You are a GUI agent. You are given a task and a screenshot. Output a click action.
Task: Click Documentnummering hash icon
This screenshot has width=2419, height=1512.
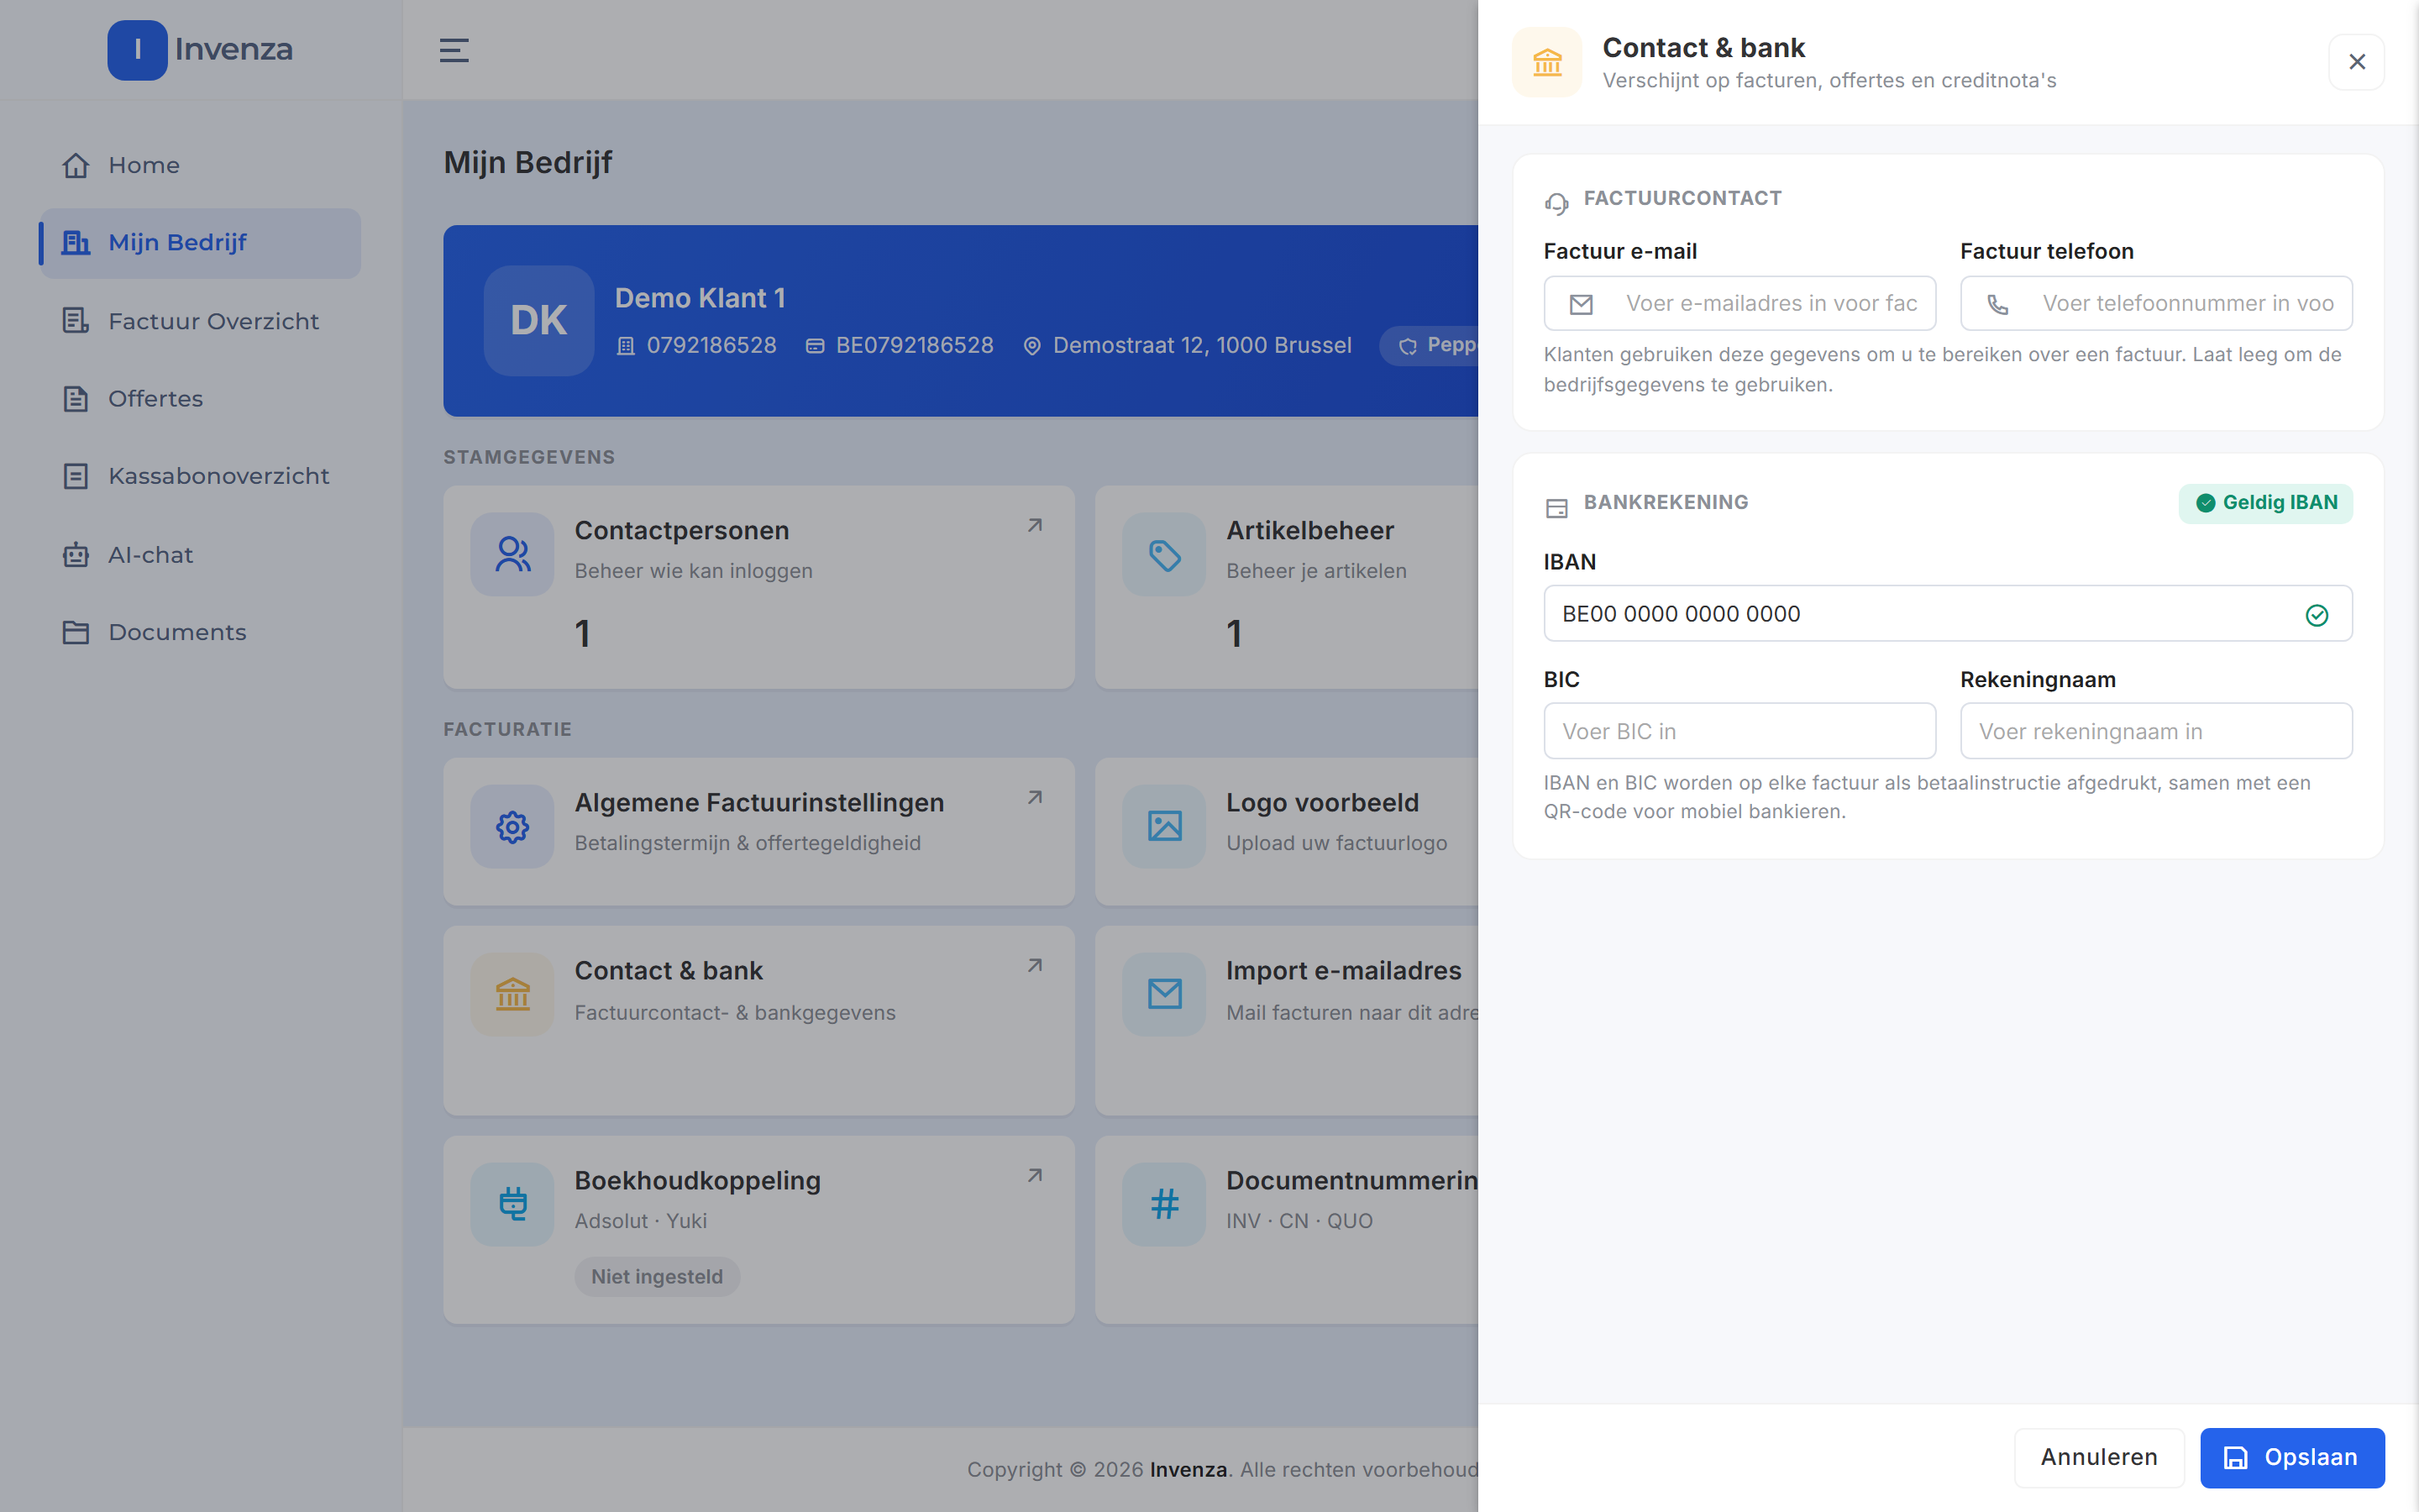1164,1204
